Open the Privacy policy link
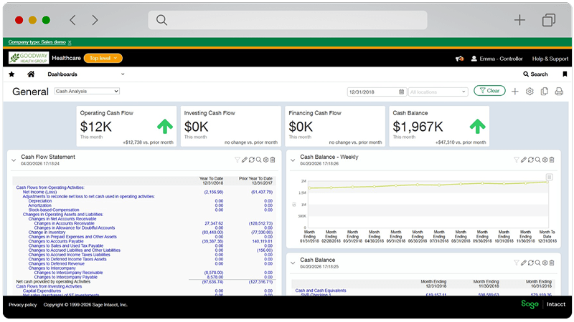 tap(23, 305)
